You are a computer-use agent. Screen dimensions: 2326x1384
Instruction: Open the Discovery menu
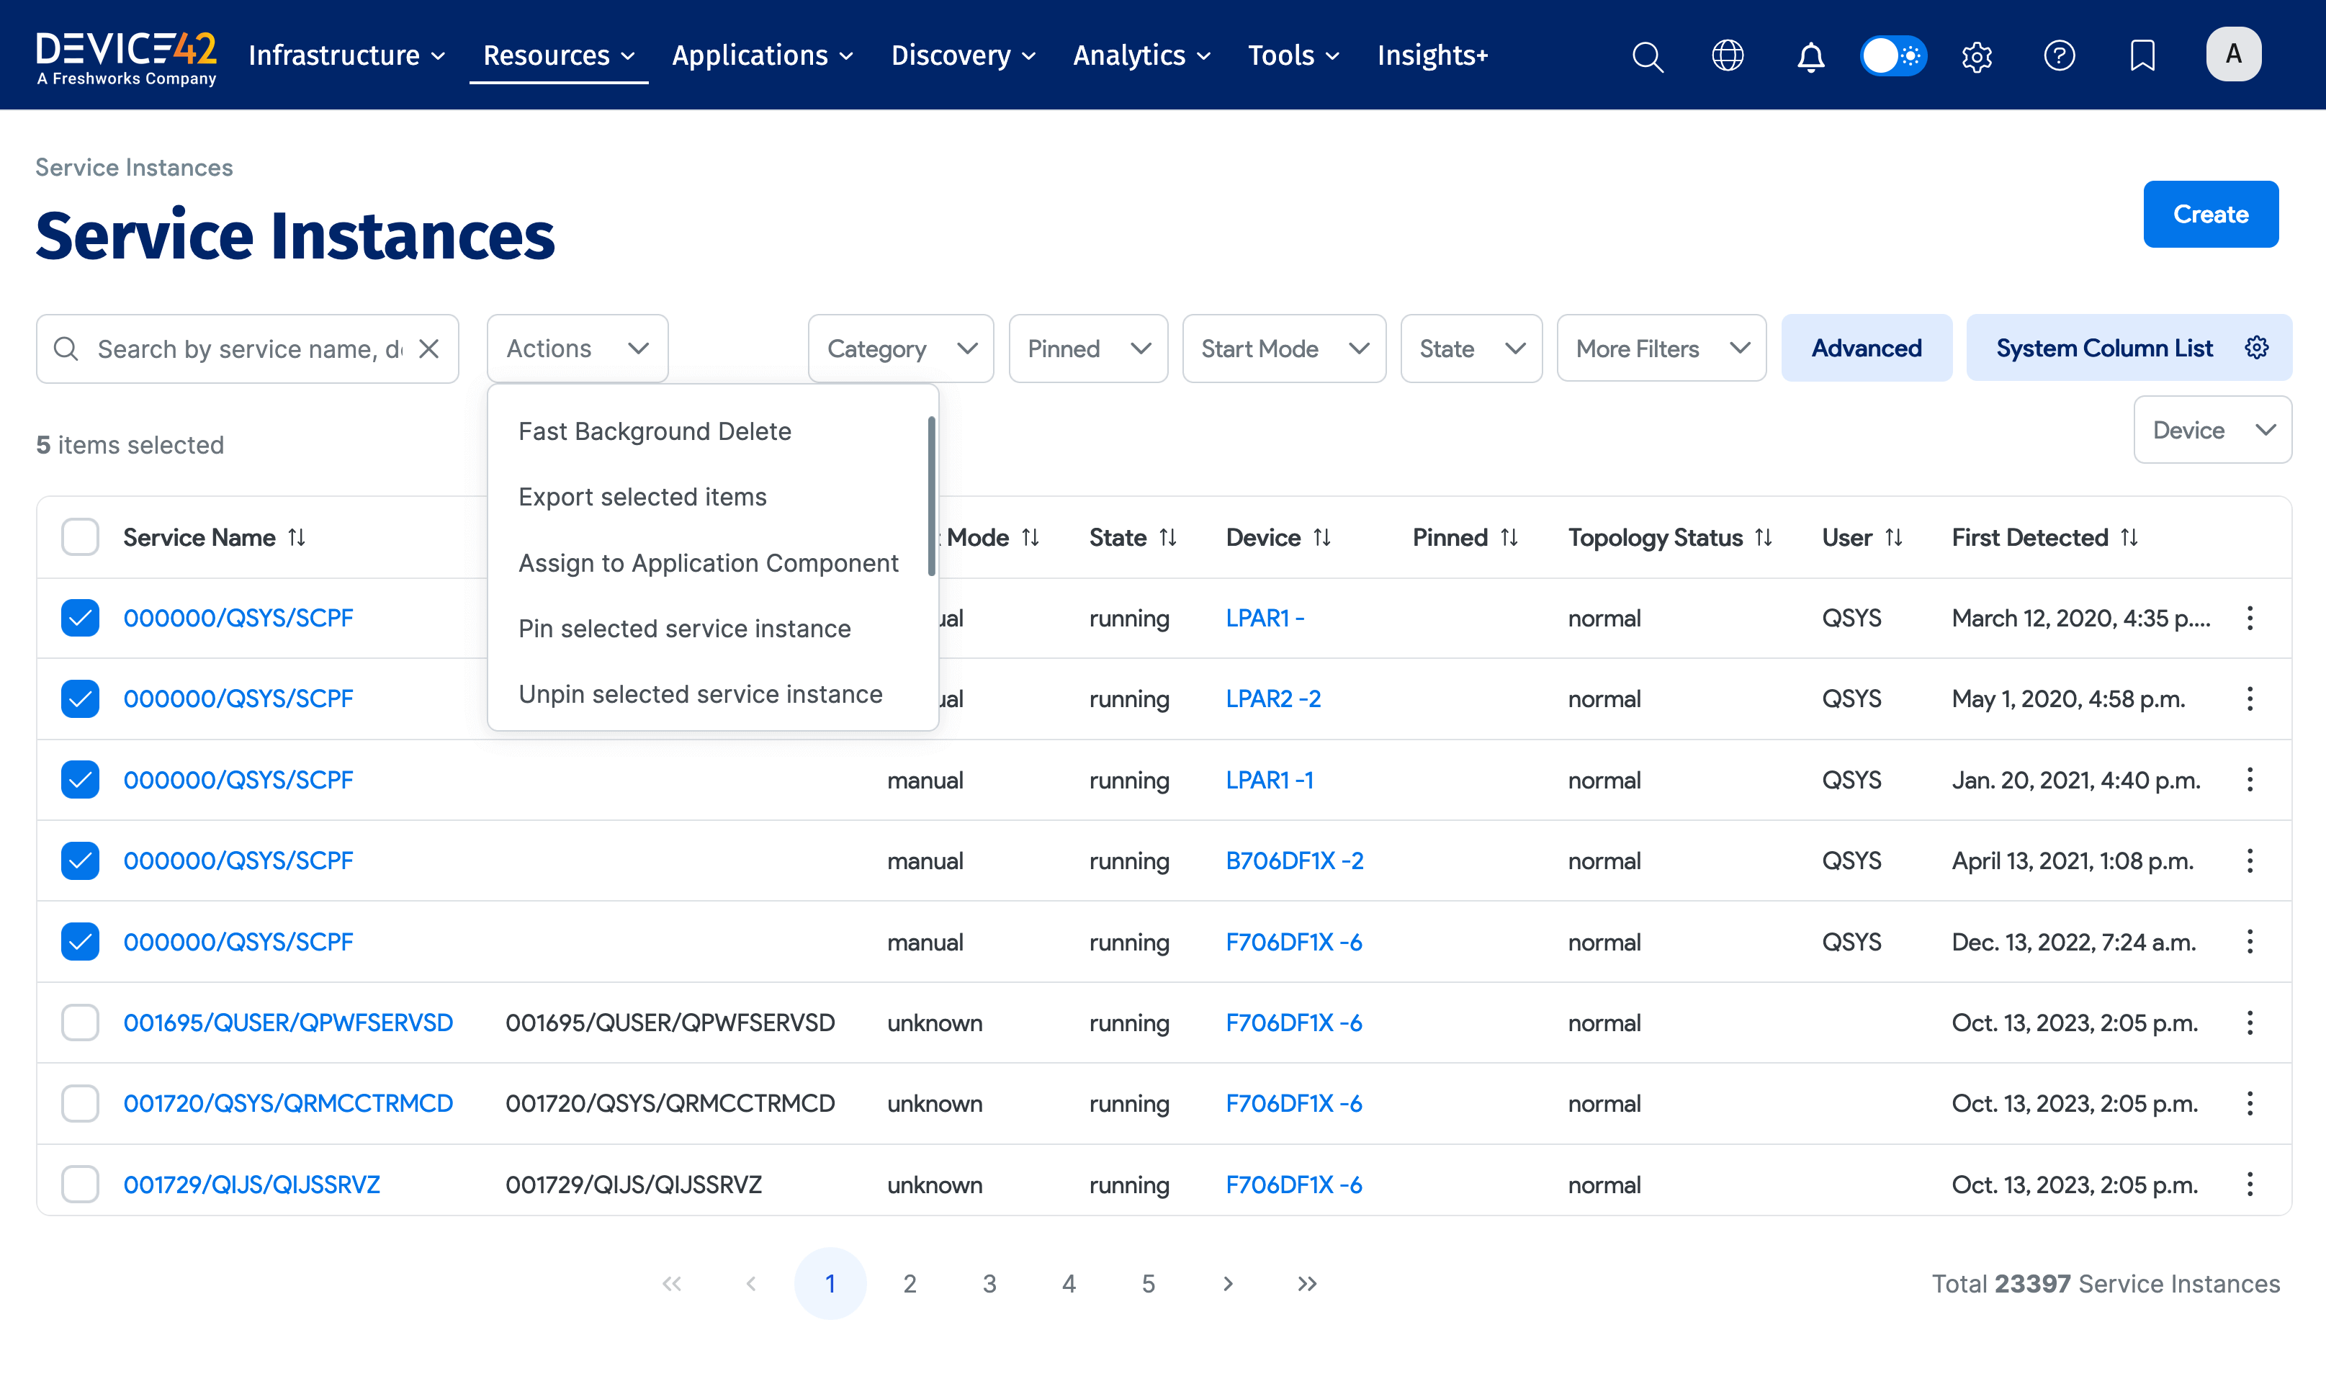pyautogui.click(x=961, y=55)
